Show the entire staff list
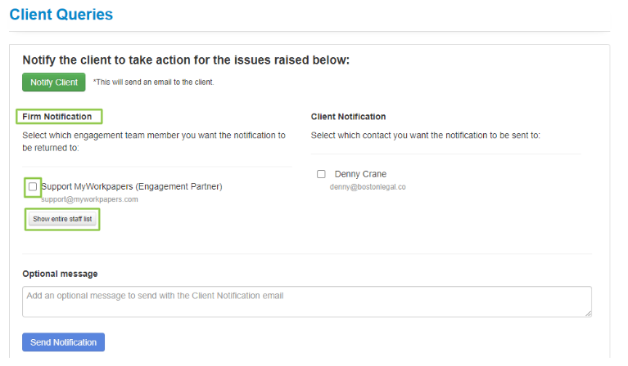Viewport: 628px width, 366px height. (62, 219)
